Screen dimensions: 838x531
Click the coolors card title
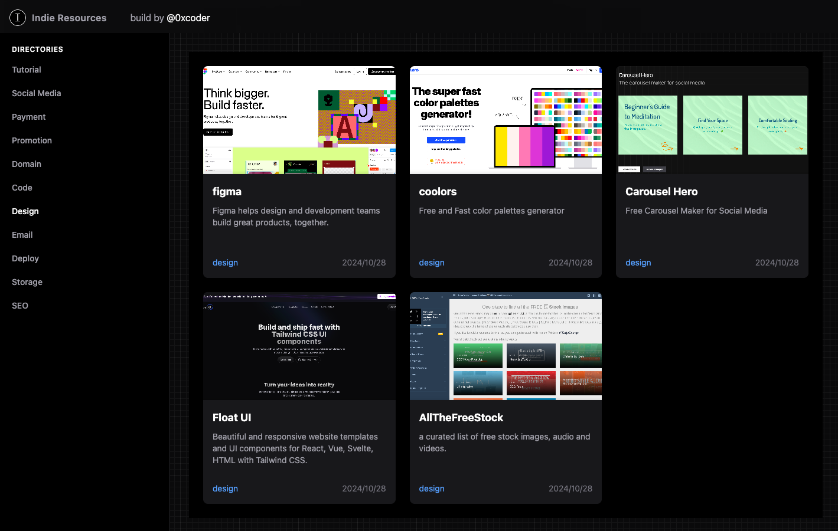(x=438, y=192)
